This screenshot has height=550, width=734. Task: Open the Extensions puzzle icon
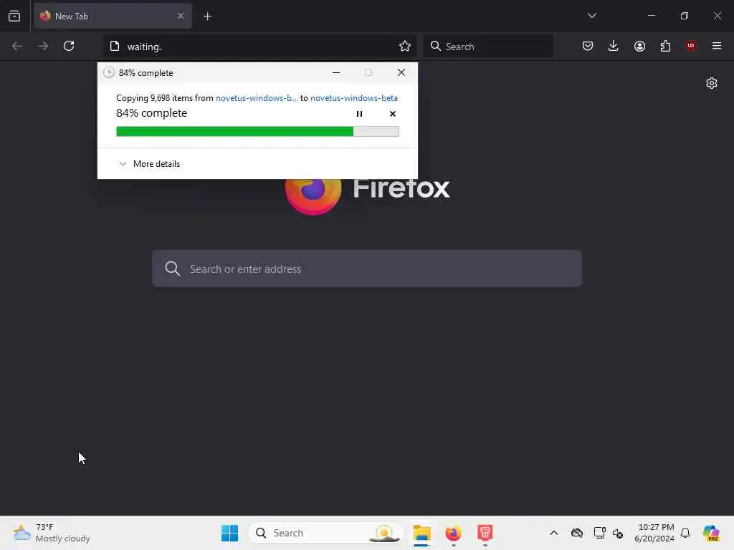[665, 46]
